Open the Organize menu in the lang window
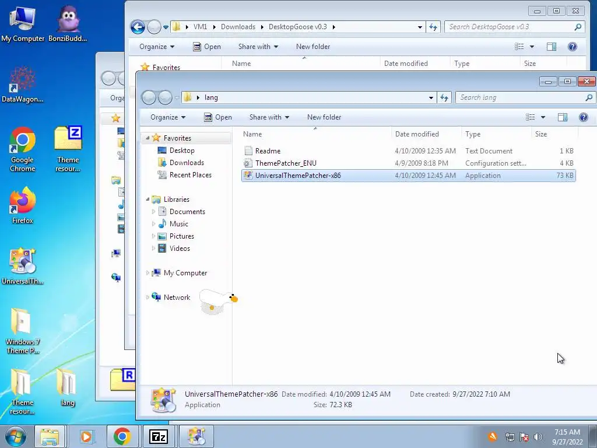 click(x=168, y=117)
